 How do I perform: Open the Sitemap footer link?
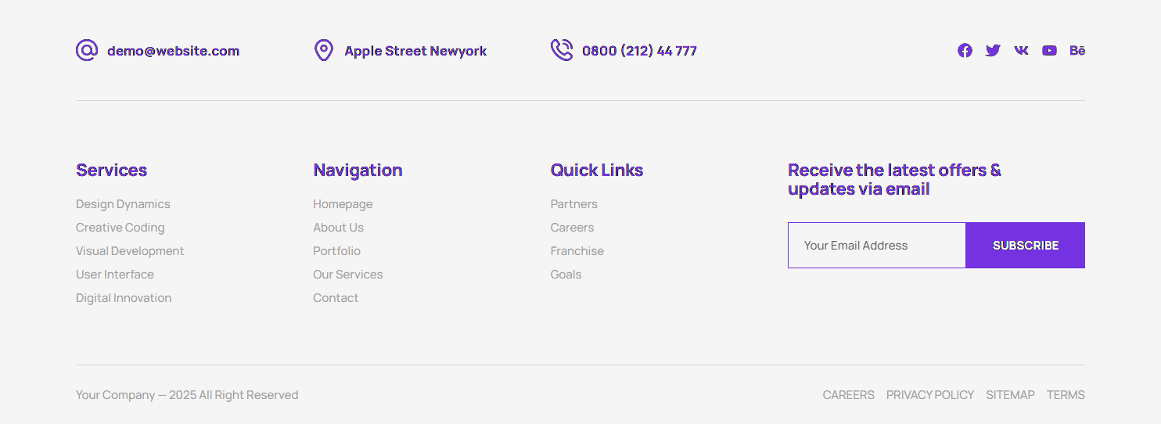(x=1010, y=395)
